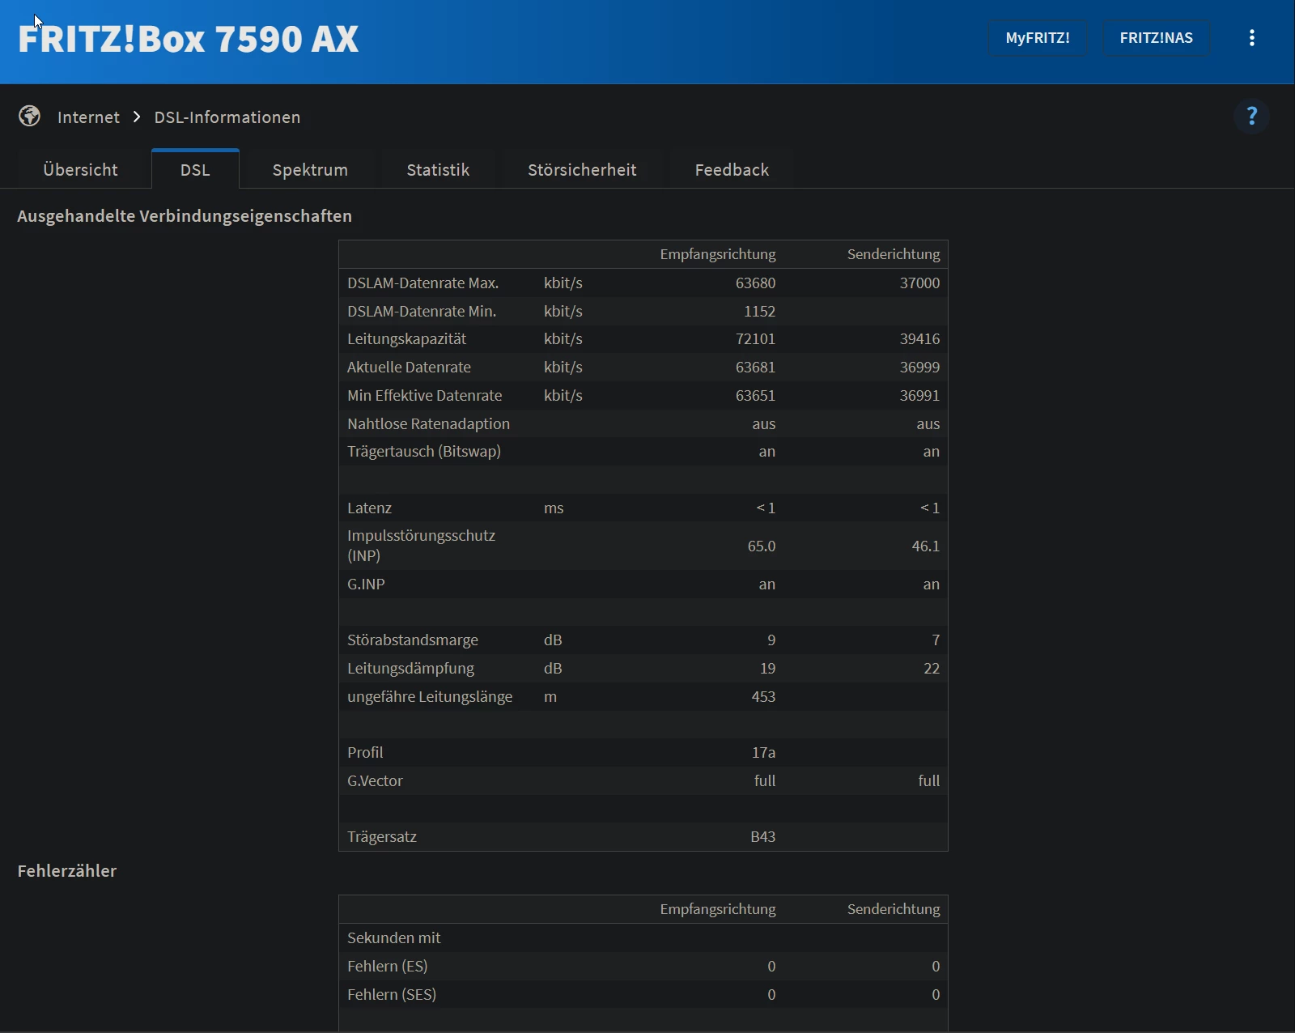Open the help question mark
Viewport: 1295px width, 1033px height.
[1251, 116]
